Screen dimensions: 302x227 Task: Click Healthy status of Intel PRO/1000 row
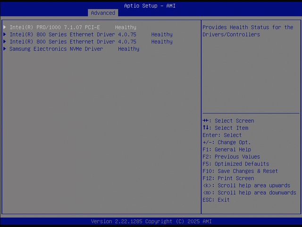coord(126,27)
